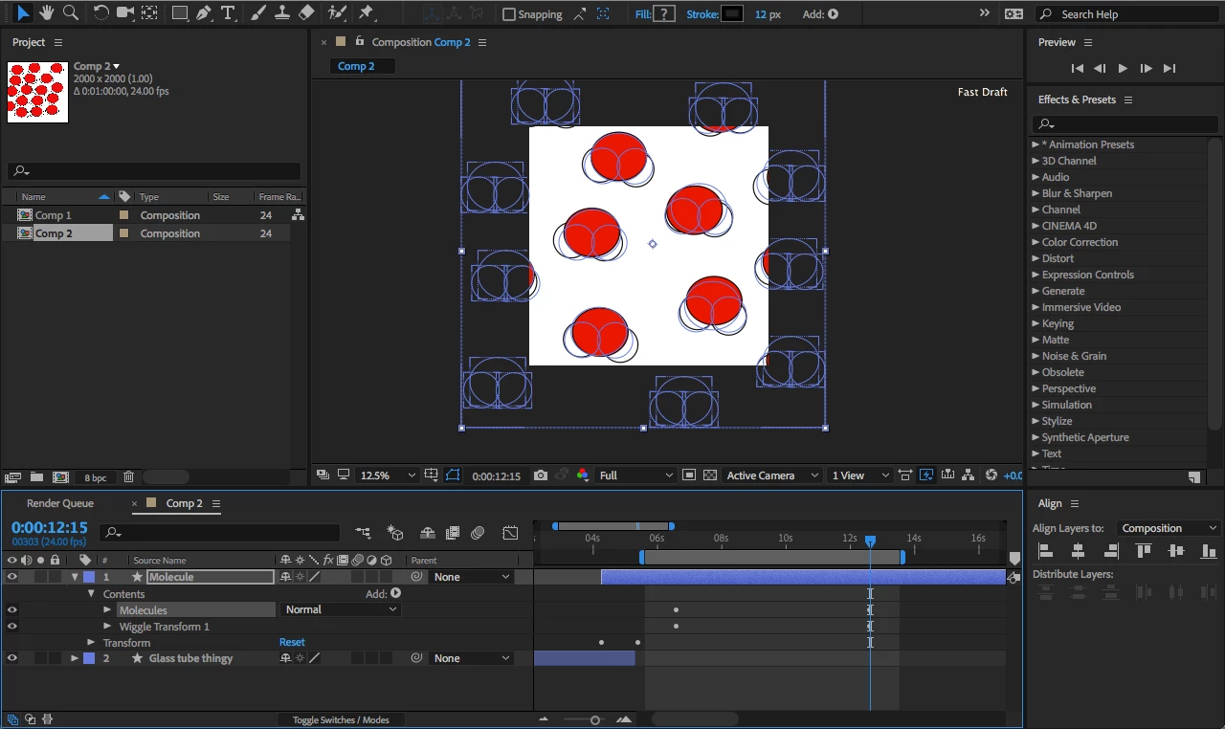This screenshot has height=729, width=1225.
Task: Enable the Snapping checkbox
Action: click(x=509, y=14)
